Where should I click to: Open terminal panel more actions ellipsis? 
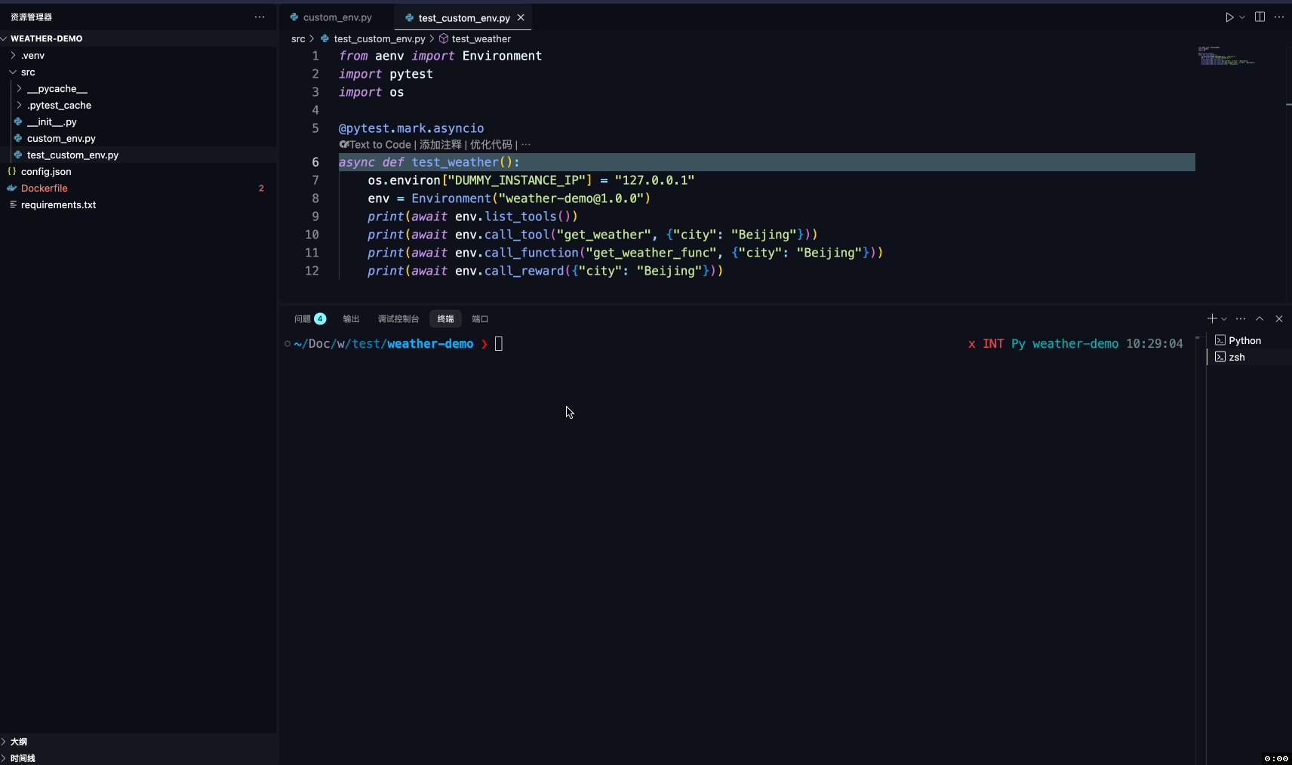pos(1240,318)
